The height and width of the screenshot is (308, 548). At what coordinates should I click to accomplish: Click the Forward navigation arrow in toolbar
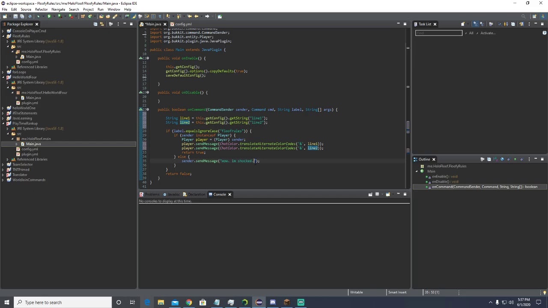[x=207, y=16]
